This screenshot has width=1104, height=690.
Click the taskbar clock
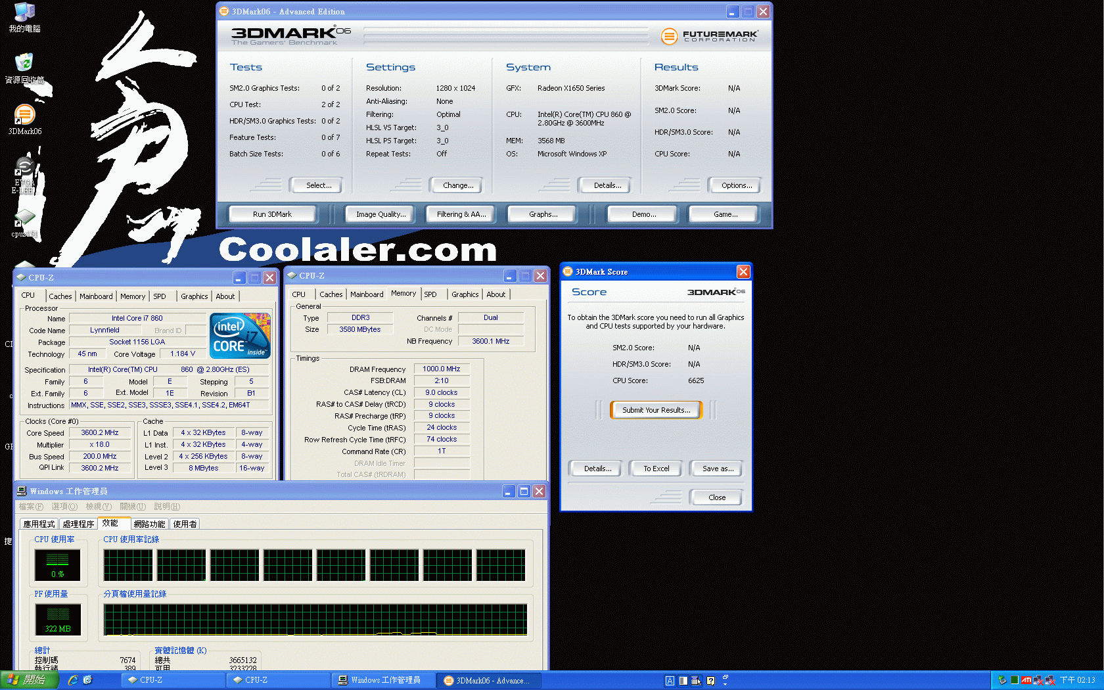[1077, 680]
